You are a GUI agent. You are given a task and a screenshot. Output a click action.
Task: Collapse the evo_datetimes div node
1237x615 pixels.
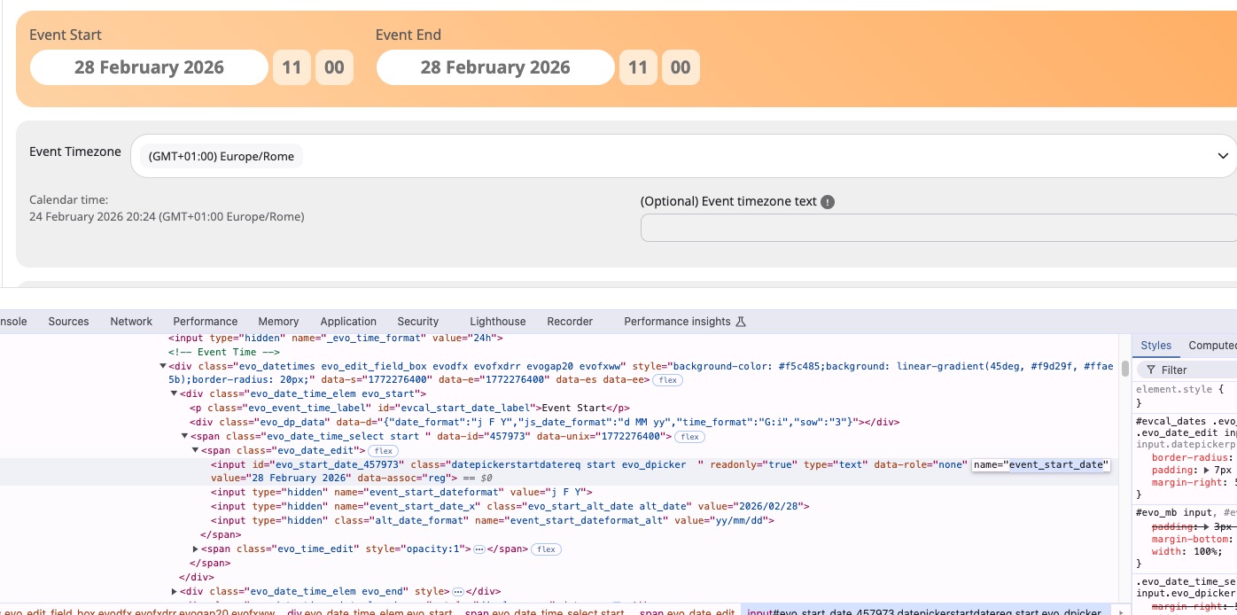coord(163,366)
